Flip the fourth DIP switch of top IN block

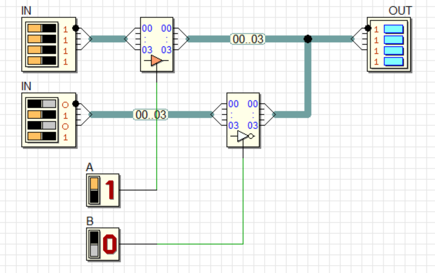pos(42,61)
